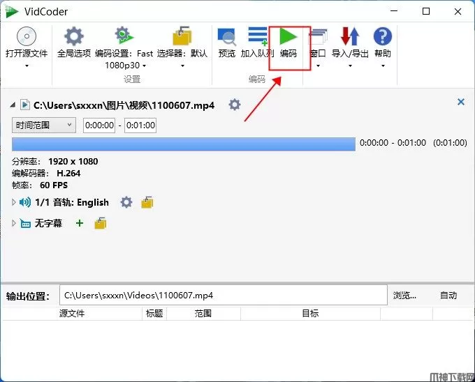The height and width of the screenshot is (382, 475).
Task: Open the 时间范围 range type dropdown
Action: click(44, 125)
